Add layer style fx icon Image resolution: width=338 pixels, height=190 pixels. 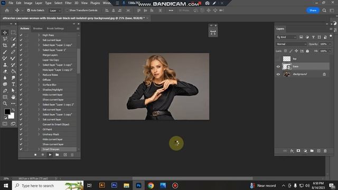coord(292,151)
